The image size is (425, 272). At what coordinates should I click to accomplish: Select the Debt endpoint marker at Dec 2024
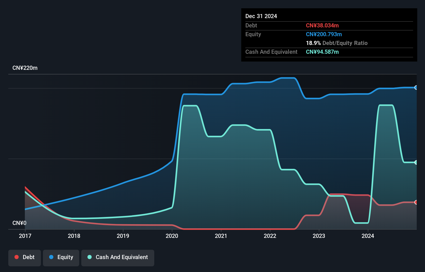tap(416, 202)
